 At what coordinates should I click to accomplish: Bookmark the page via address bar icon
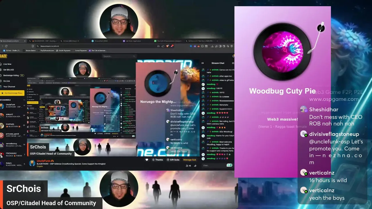tap(33, 46)
